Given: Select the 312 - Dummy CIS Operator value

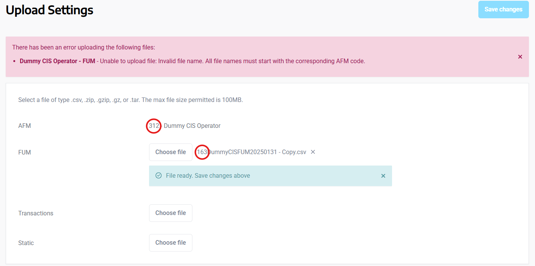Looking at the screenshot, I should 185,126.
